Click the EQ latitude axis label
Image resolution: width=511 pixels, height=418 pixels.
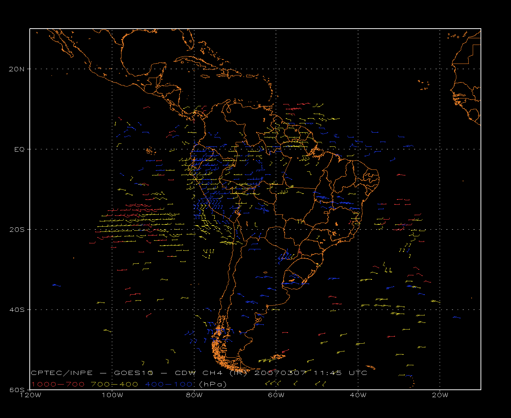tap(20, 149)
